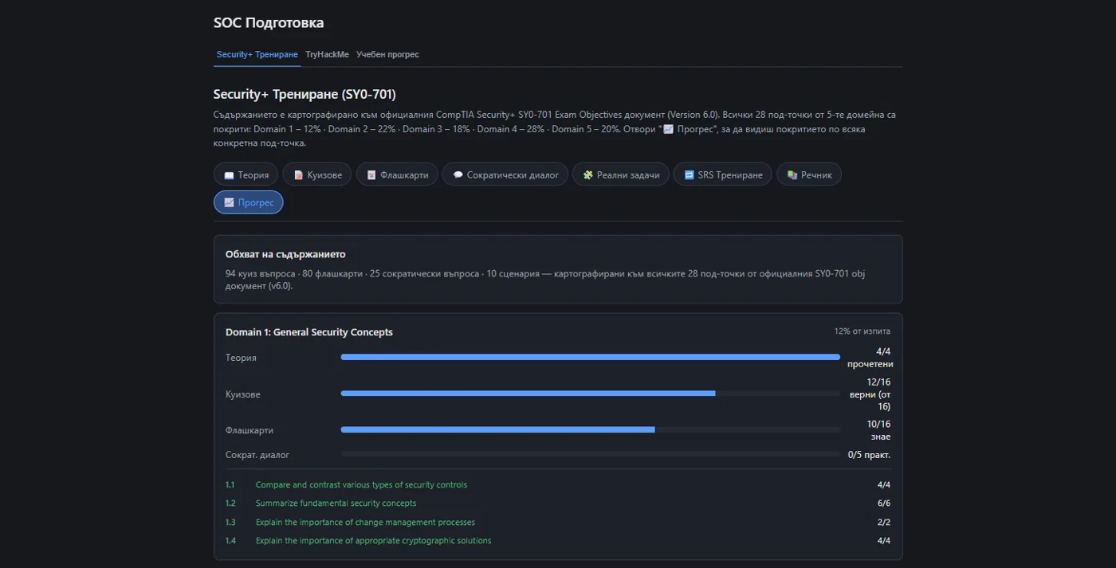Click the books icon on Речник
1116x568 pixels.
[x=792, y=175]
